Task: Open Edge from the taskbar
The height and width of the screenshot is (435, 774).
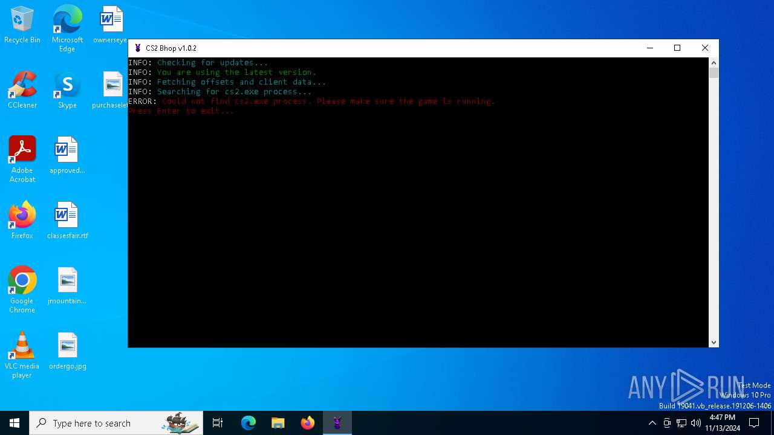Action: click(x=249, y=423)
